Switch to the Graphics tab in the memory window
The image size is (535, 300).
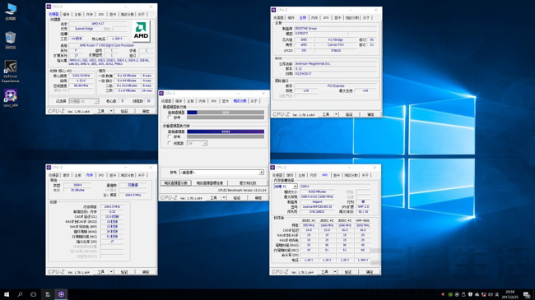pyautogui.click(x=113, y=175)
